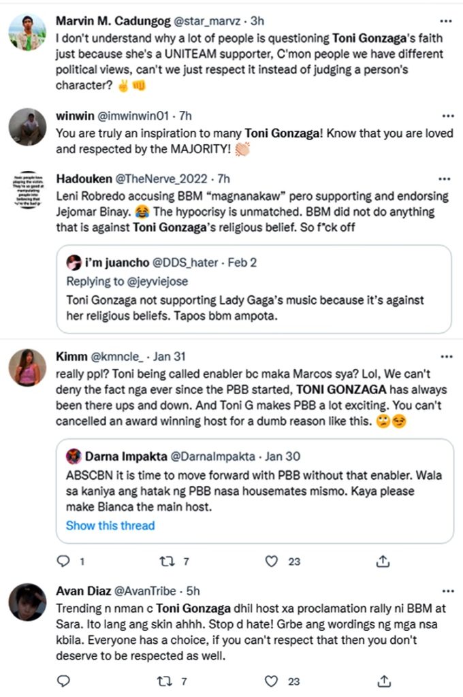The width and height of the screenshot is (463, 697).
Task: Open more options on Hadouken's tweet
Action: pos(446,179)
